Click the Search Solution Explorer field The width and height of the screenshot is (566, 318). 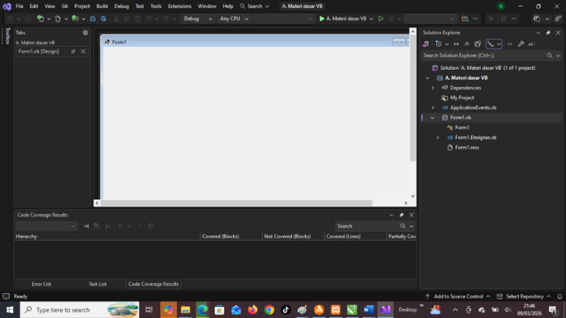point(483,55)
